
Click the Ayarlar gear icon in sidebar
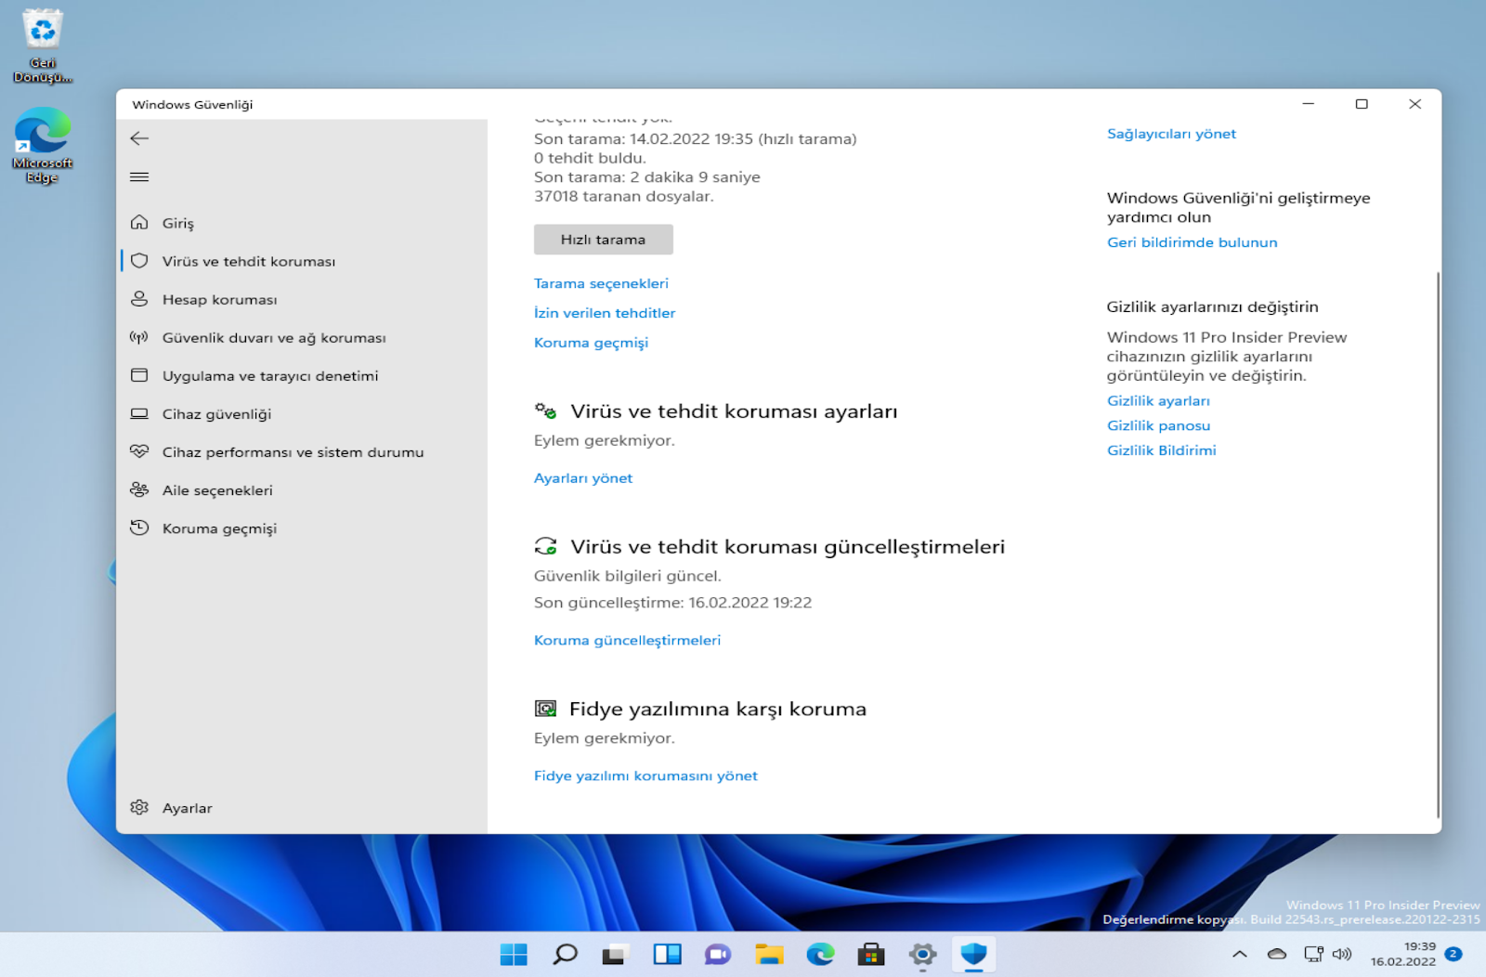click(x=139, y=807)
